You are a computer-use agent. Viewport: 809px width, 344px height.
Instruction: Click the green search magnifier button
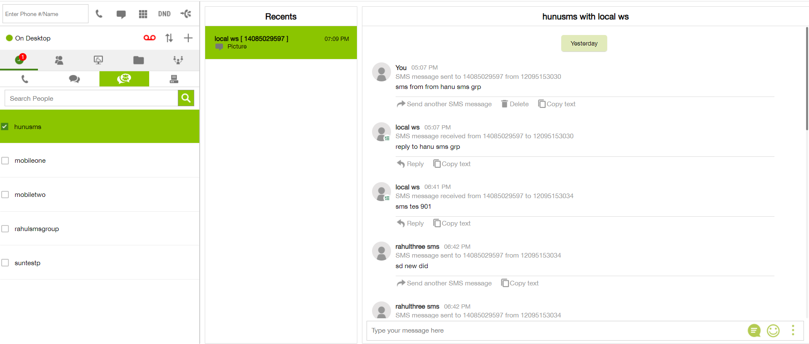pyautogui.click(x=186, y=98)
